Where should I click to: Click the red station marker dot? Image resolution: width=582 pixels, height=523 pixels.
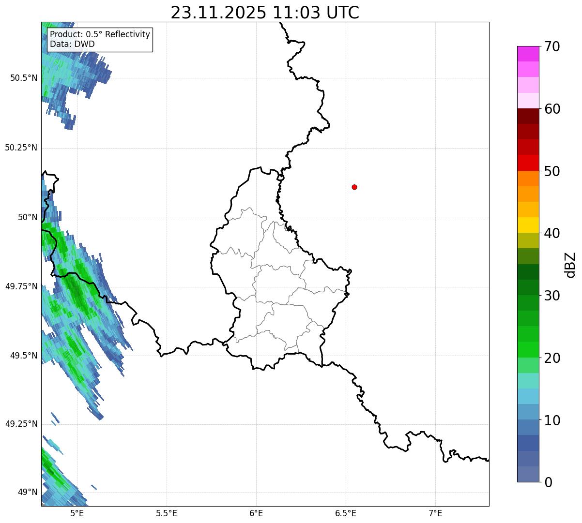(354, 187)
